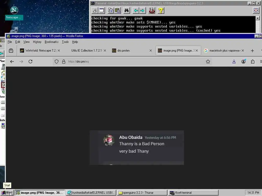The height and width of the screenshot is (196, 262).
Task: Open the Firefox File menu
Action: click(10, 42)
